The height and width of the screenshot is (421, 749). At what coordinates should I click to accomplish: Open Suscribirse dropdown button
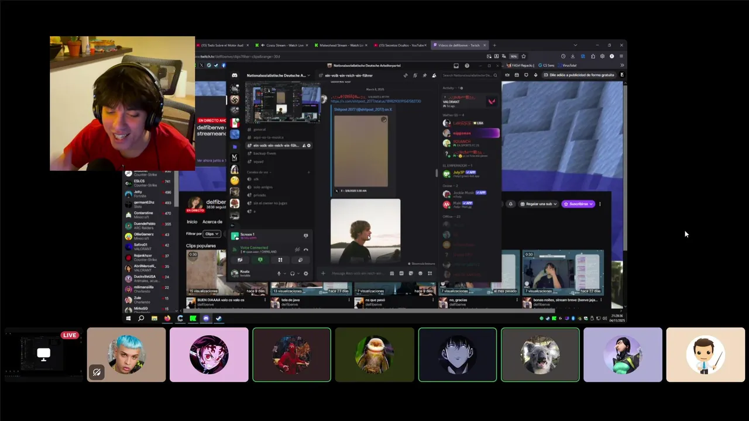tap(578, 204)
